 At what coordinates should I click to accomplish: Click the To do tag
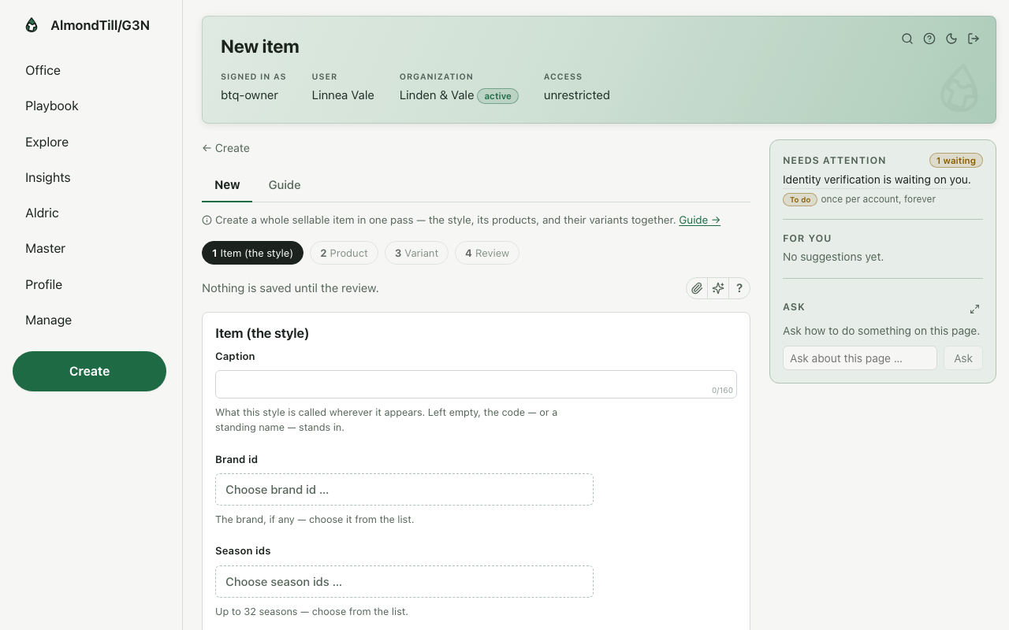coord(800,199)
